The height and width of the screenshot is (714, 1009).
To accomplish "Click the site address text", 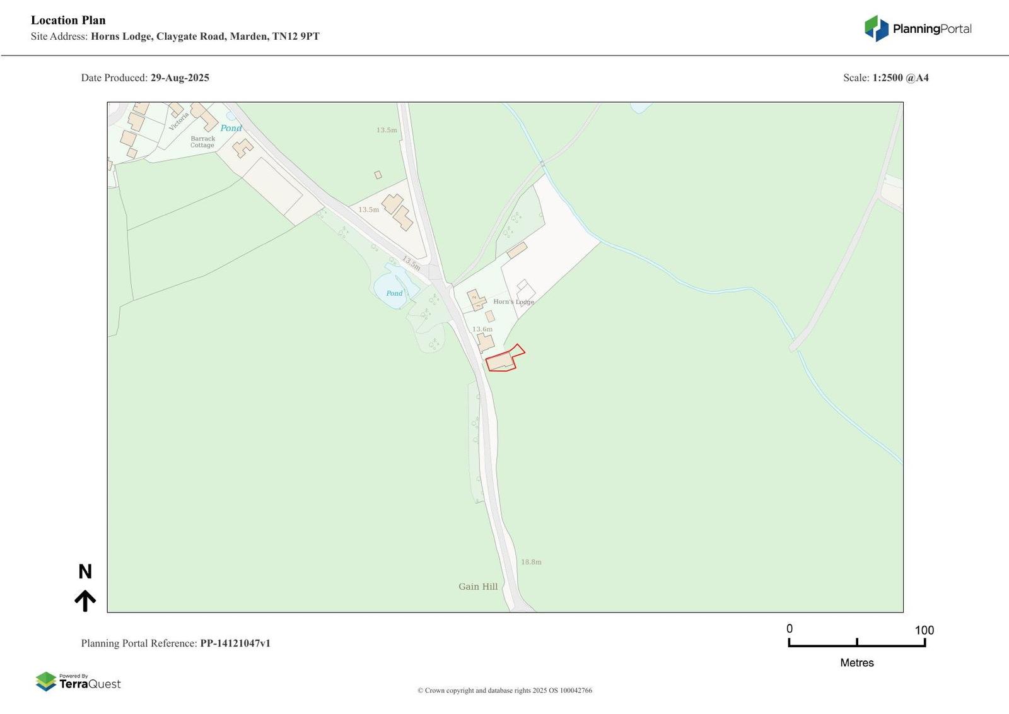I will (175, 37).
